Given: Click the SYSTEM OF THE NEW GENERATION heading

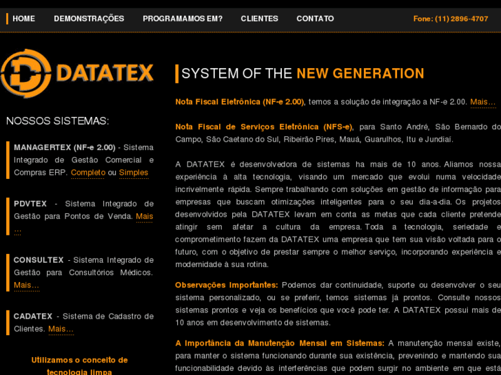Looking at the screenshot, I should tap(303, 74).
